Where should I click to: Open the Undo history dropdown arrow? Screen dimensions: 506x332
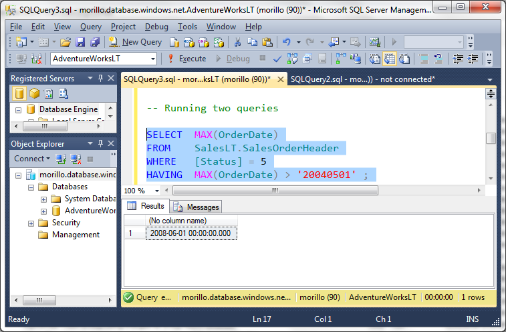pos(299,42)
